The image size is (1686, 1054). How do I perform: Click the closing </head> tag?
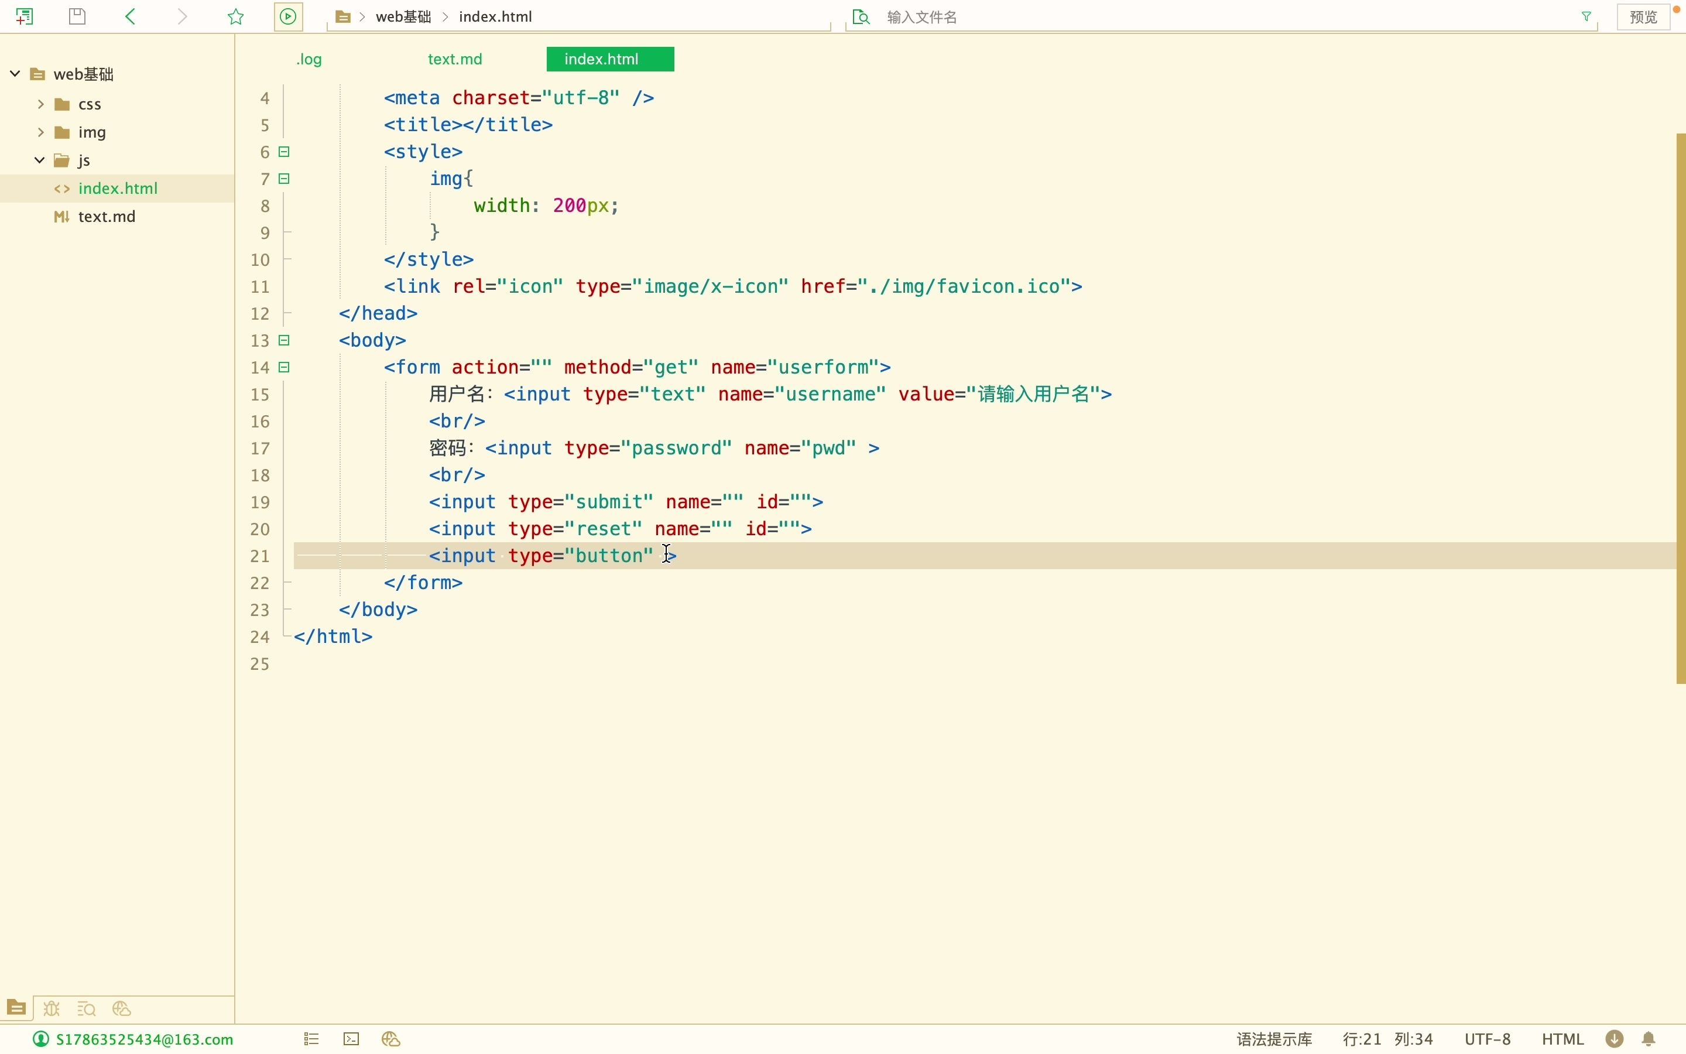[x=378, y=314]
